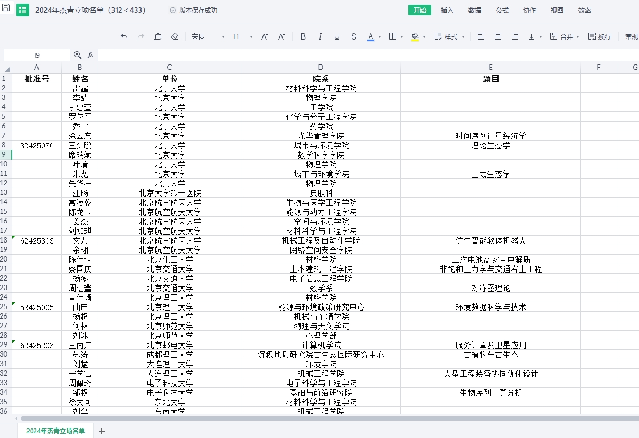Align text left
This screenshot has height=438, width=639.
(481, 36)
